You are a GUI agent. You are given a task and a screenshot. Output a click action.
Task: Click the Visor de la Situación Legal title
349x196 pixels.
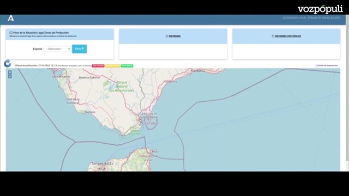tap(41, 33)
